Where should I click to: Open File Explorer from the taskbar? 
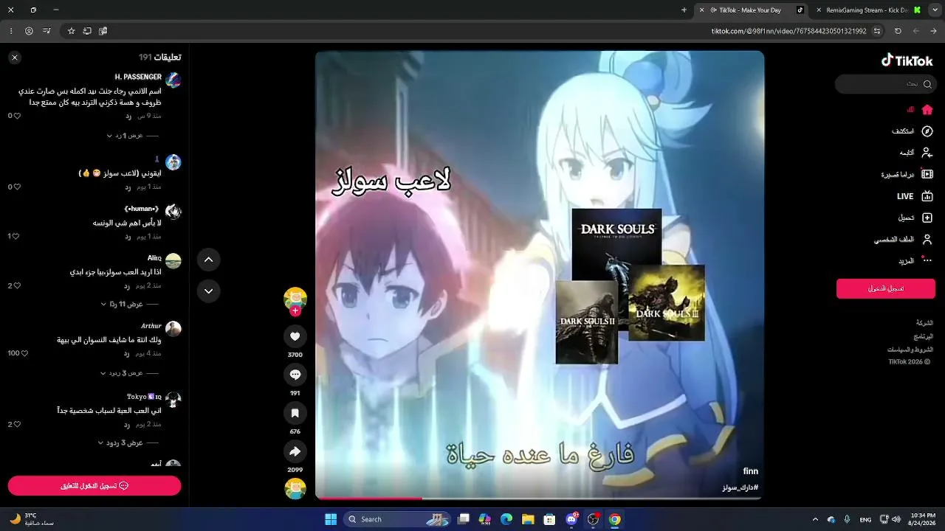(528, 519)
